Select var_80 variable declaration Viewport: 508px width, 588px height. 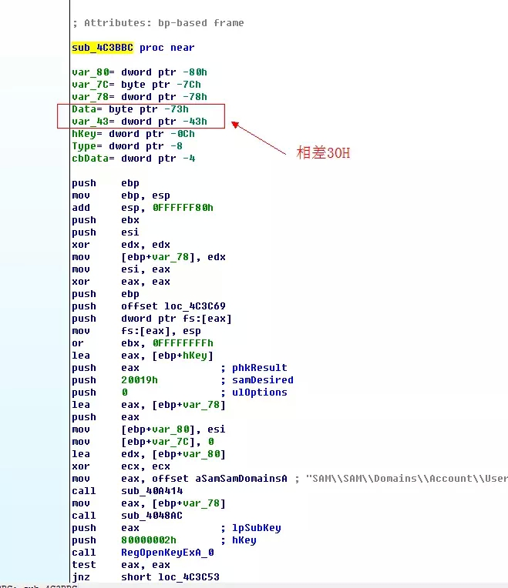[x=140, y=72]
